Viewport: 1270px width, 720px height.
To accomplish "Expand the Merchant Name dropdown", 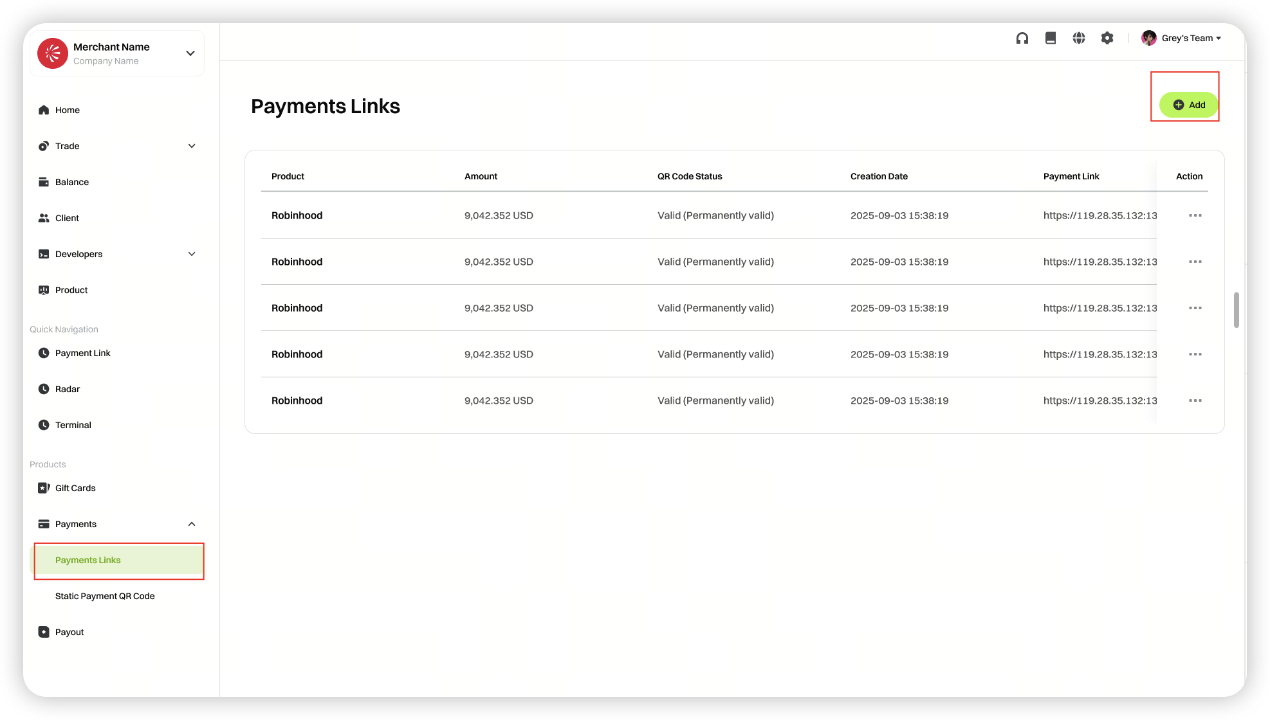I will click(x=190, y=53).
